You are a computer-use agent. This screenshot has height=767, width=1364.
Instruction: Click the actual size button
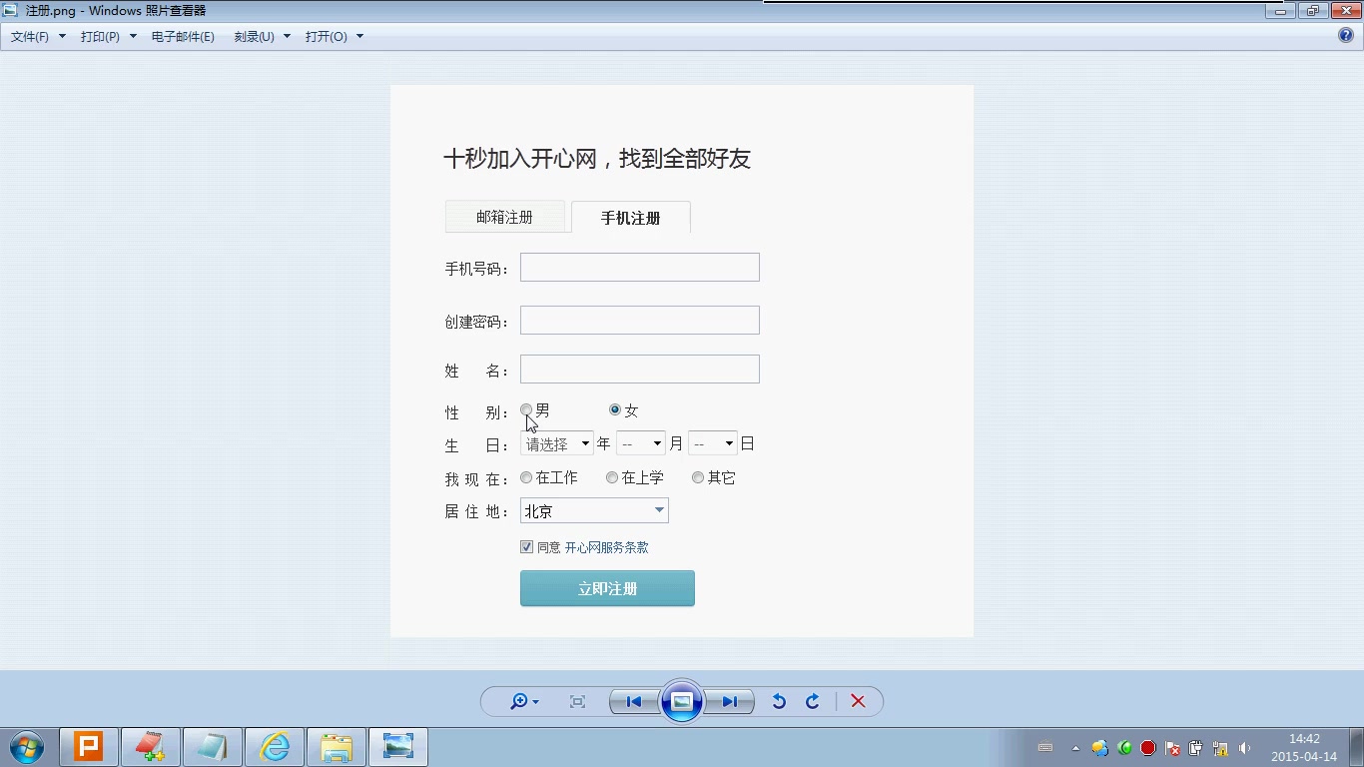577,702
